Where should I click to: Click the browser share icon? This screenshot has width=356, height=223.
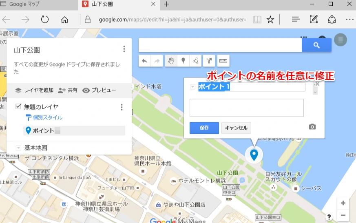coord(332,20)
